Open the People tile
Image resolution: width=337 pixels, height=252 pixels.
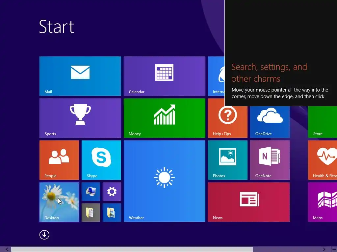pyautogui.click(x=59, y=160)
